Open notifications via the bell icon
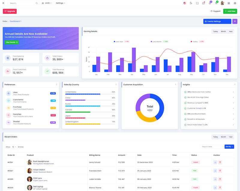Image resolution: width=240 pixels, height=191 pixels. click(210, 3)
